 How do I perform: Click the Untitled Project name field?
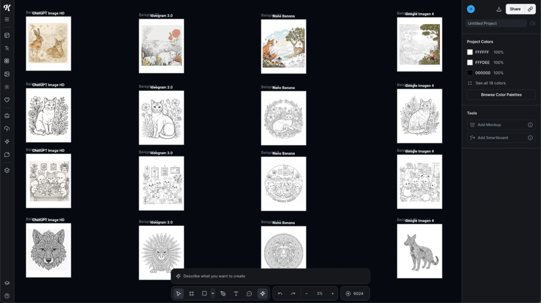click(496, 23)
